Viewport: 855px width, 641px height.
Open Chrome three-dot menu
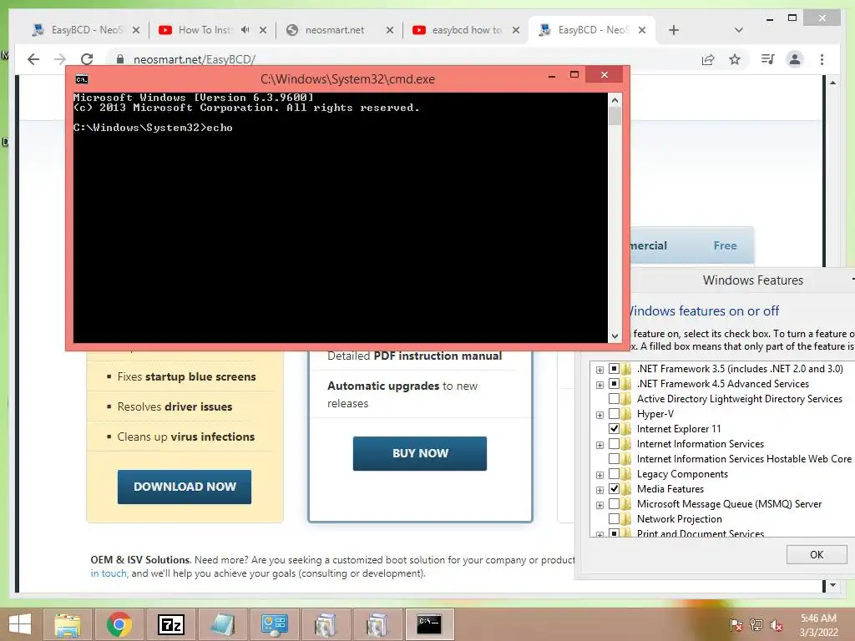coord(822,59)
